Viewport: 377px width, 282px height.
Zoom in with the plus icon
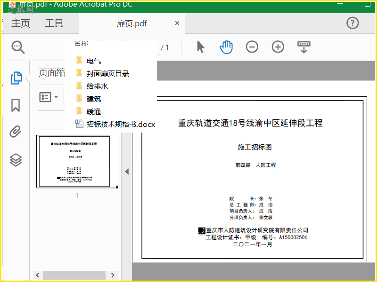click(278, 47)
